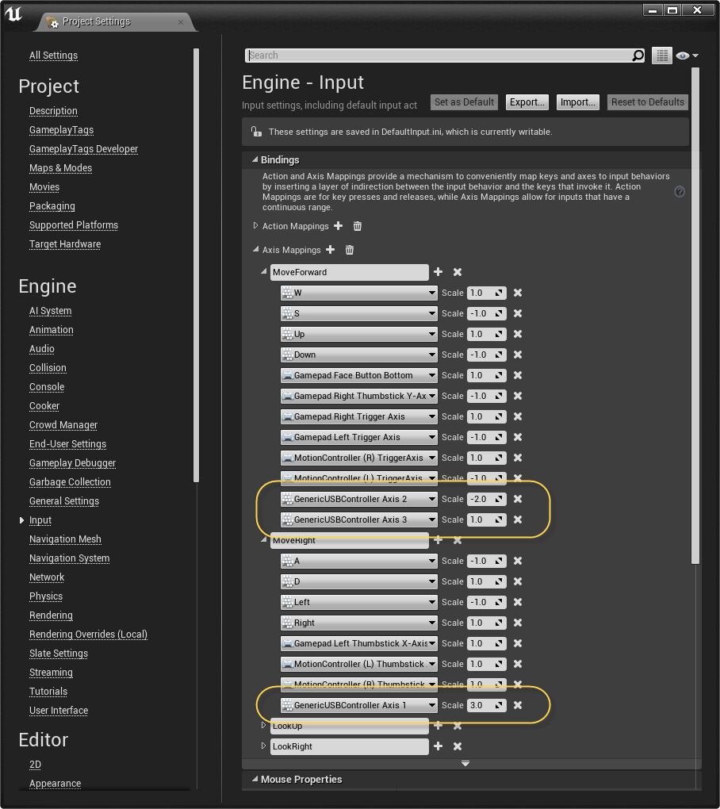Expand the Action Mappings section
Screen dimensions: 720x809
coord(256,226)
